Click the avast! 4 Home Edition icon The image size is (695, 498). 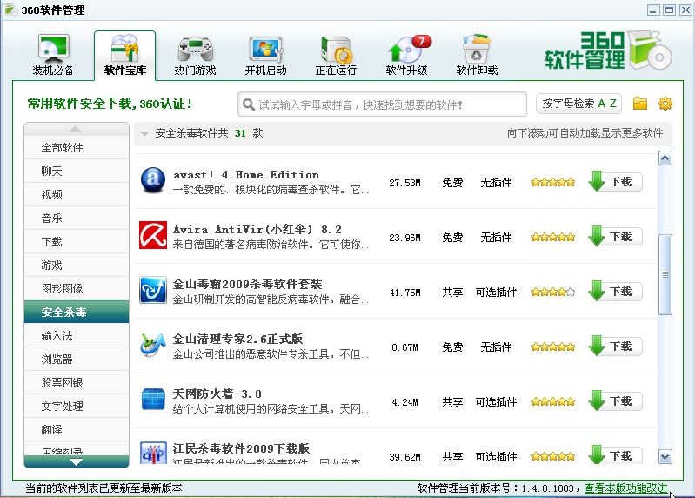tap(153, 181)
